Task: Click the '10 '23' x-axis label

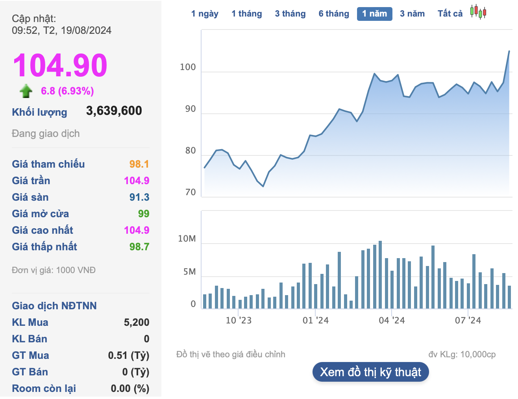Action: pos(239,320)
